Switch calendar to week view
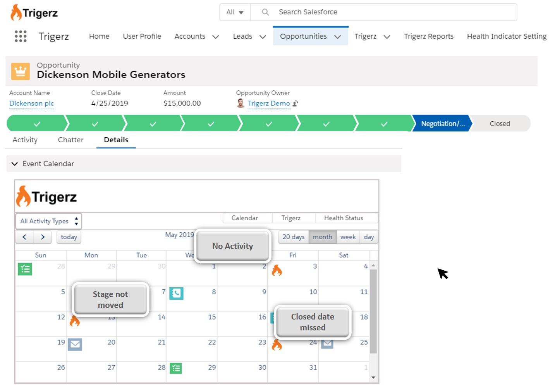This screenshot has width=555, height=387. tap(348, 237)
